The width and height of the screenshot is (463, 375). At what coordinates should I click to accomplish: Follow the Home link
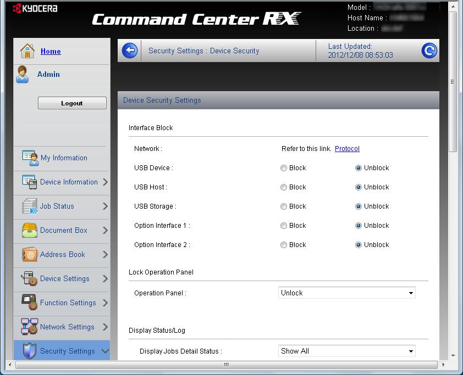point(51,51)
